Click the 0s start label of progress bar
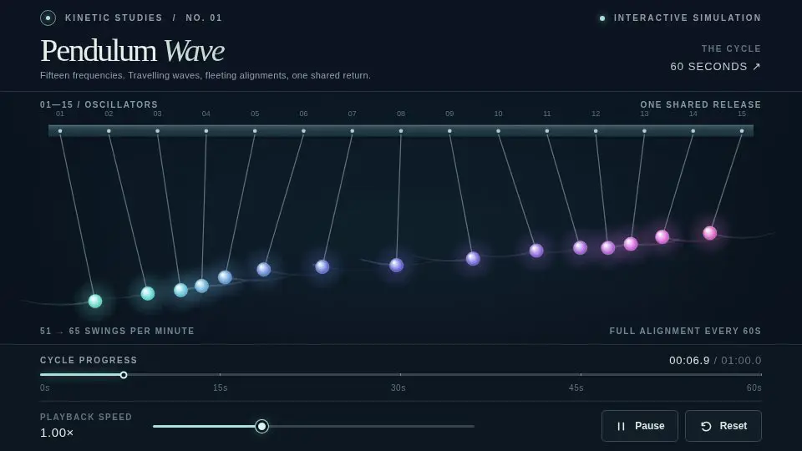 [45, 388]
